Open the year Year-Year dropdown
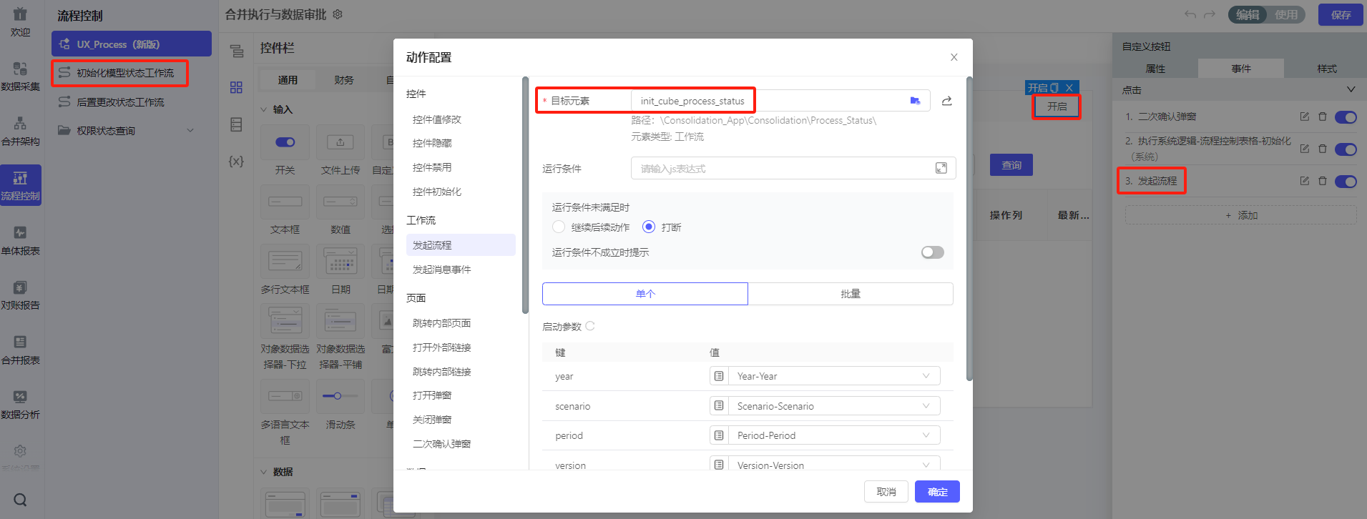The image size is (1367, 519). 833,376
